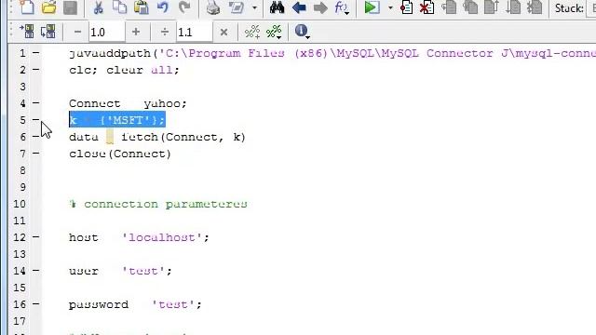Copy the selected code
Viewport: 596px width, 335px height.
(120, 7)
